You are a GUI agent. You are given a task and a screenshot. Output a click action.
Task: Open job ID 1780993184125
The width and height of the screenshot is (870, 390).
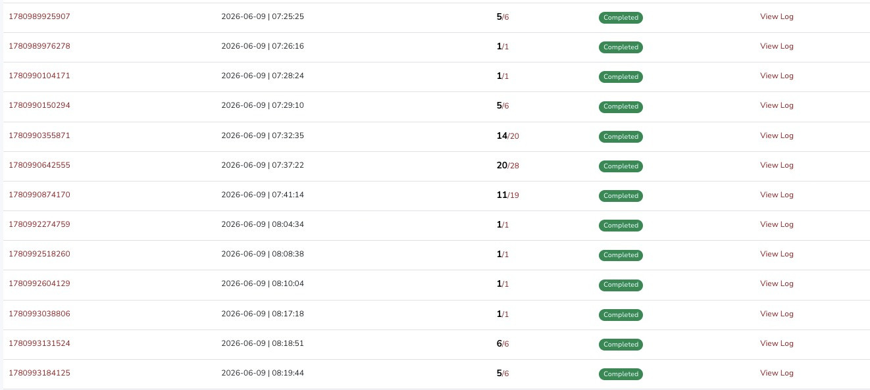(x=39, y=373)
